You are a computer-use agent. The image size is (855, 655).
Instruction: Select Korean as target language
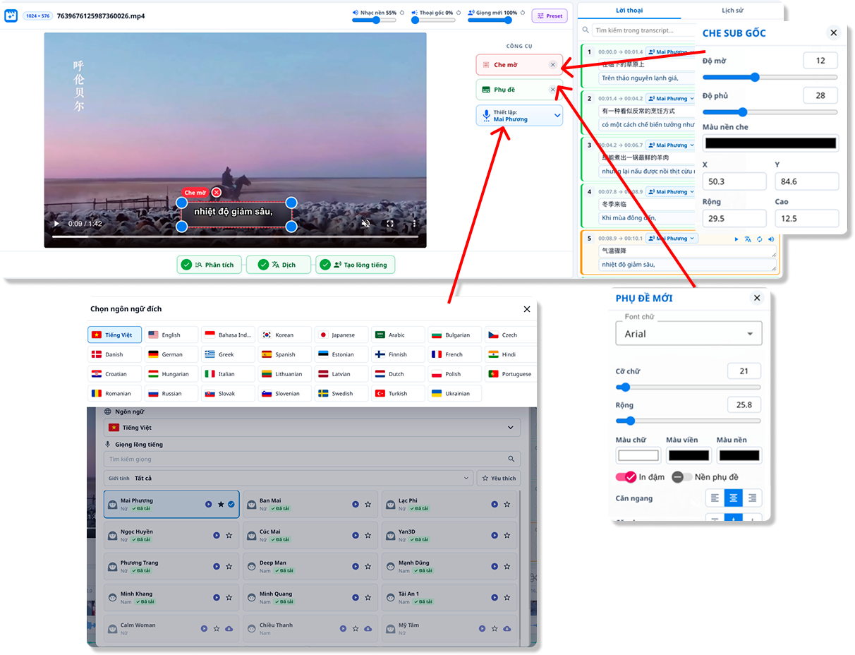[x=285, y=335]
